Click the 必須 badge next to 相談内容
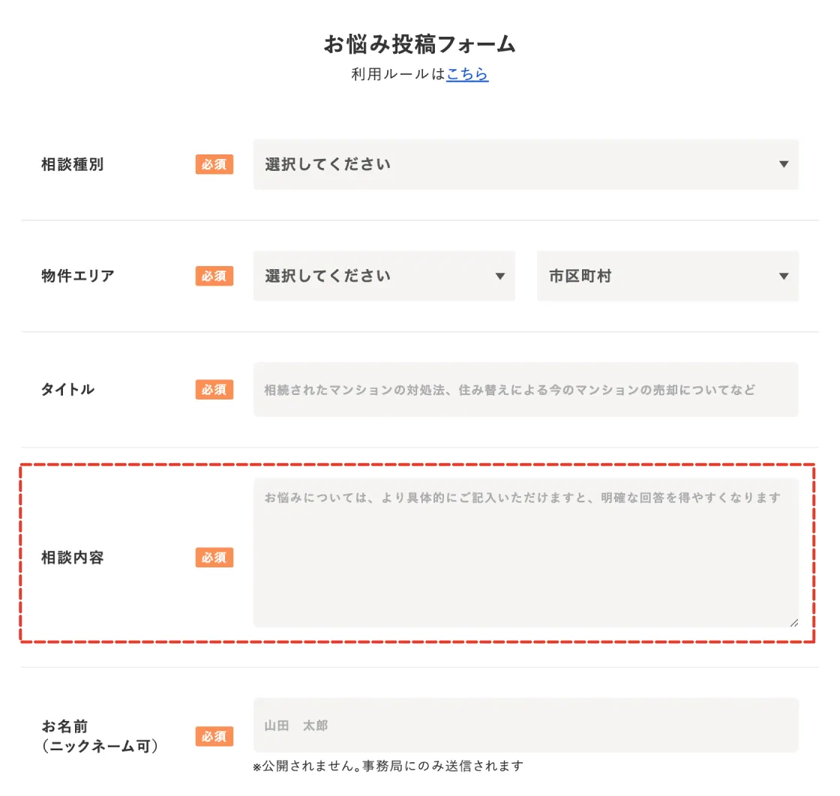The height and width of the screenshot is (796, 840). [x=214, y=557]
